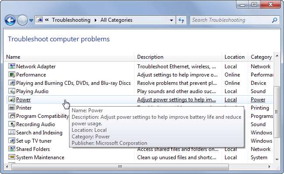Screen dimensions: 284x174
Task: Click the Program Compatibility icon
Action: point(12,116)
